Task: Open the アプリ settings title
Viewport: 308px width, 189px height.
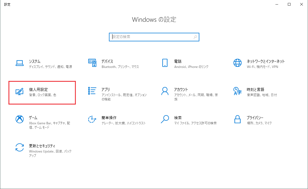Action: click(x=106, y=90)
